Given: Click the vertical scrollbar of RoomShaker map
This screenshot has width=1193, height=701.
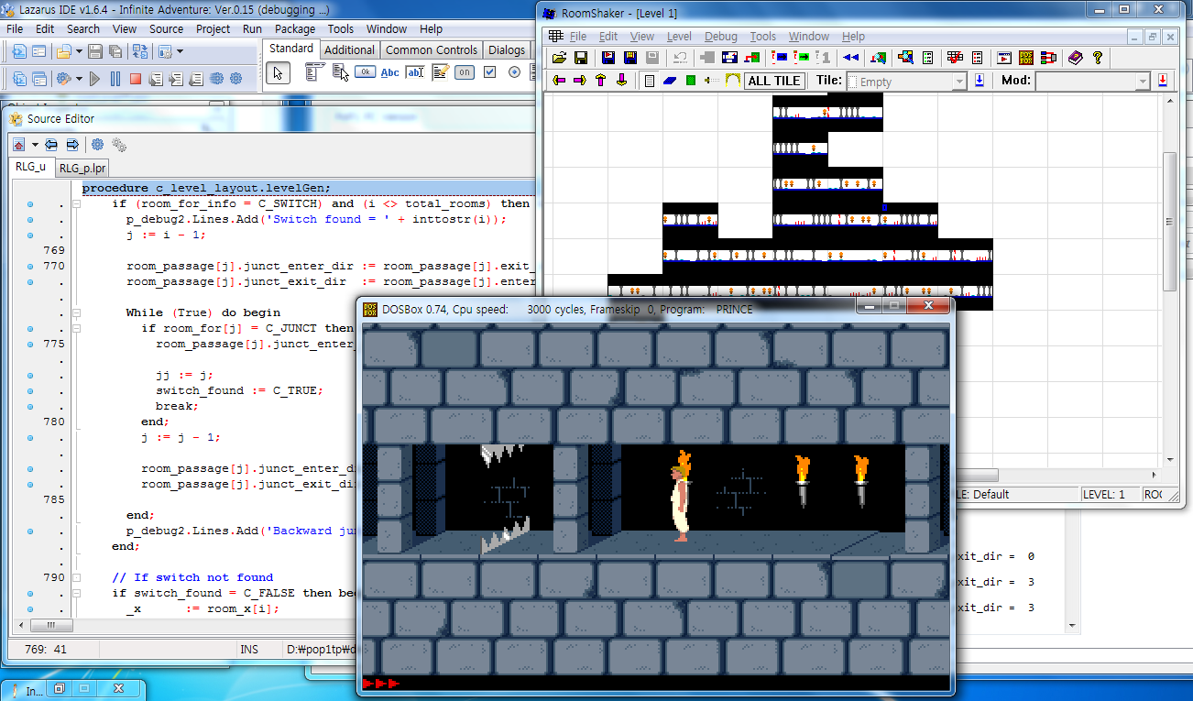Looking at the screenshot, I should click(1169, 280).
